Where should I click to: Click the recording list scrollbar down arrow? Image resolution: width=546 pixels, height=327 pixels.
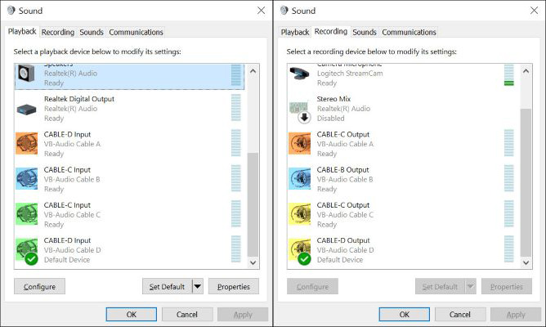pyautogui.click(x=526, y=262)
